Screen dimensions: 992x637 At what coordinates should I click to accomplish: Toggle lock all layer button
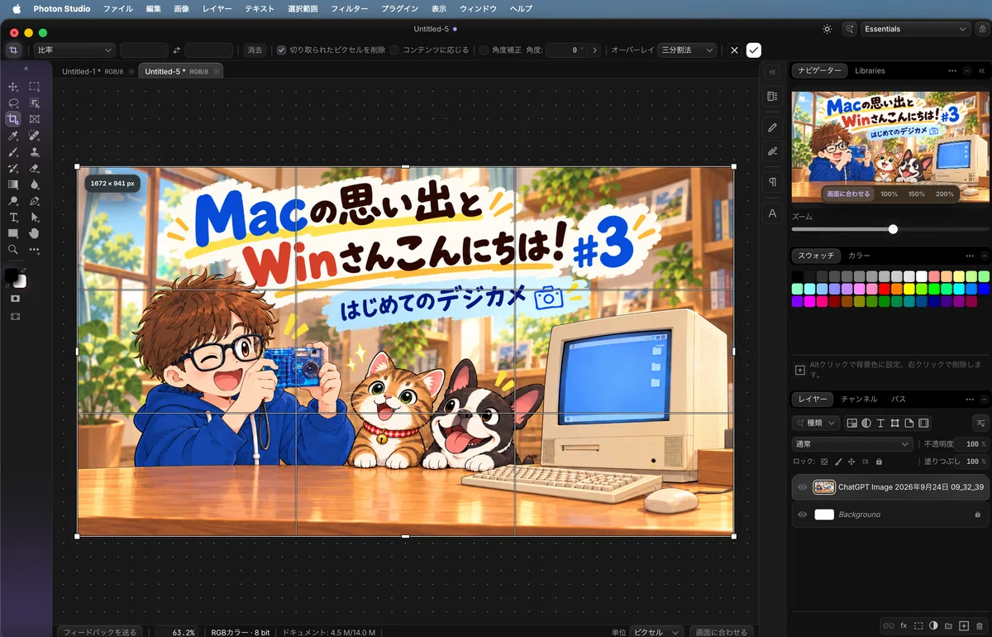coord(879,462)
